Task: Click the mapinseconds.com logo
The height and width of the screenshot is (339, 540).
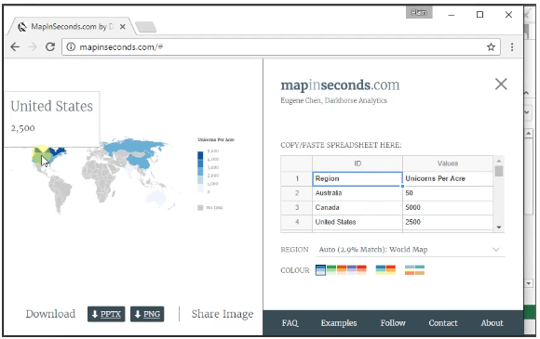Action: (340, 85)
